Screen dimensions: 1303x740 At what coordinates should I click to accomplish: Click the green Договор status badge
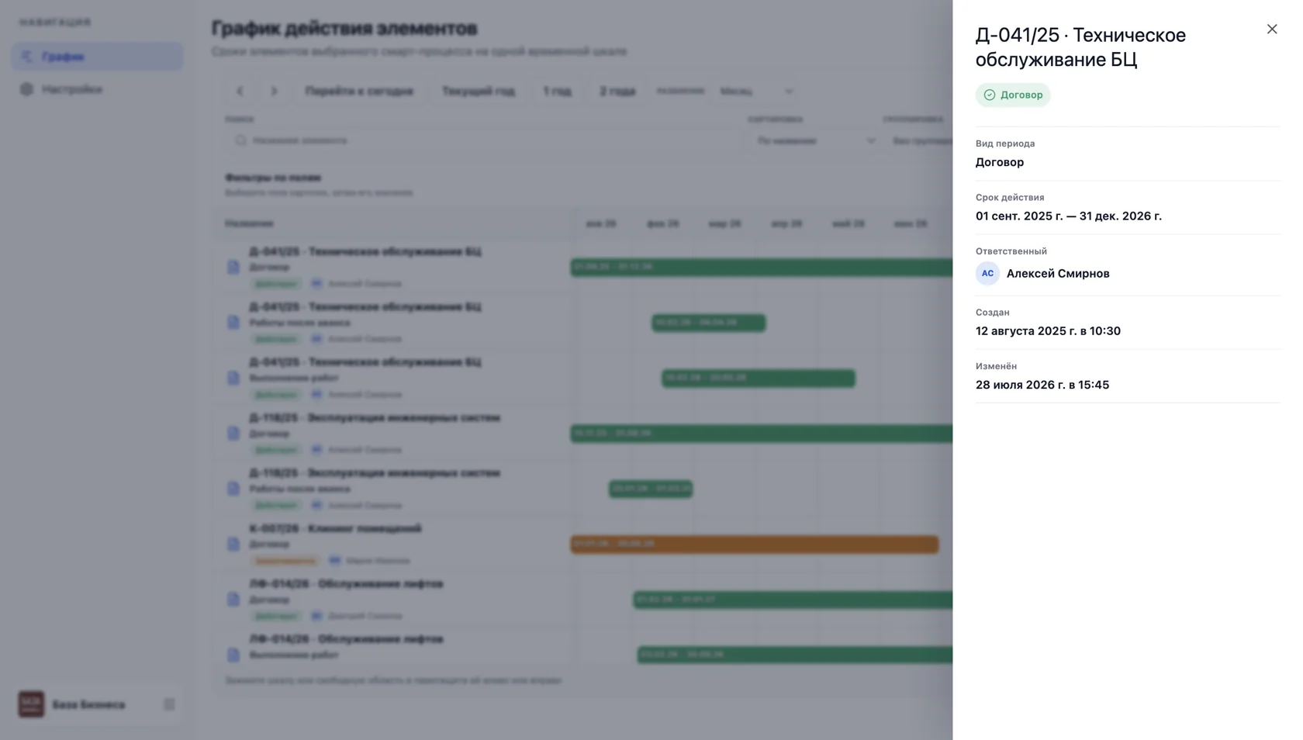point(1013,95)
